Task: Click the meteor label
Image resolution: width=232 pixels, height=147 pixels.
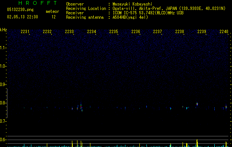Action: point(52,11)
